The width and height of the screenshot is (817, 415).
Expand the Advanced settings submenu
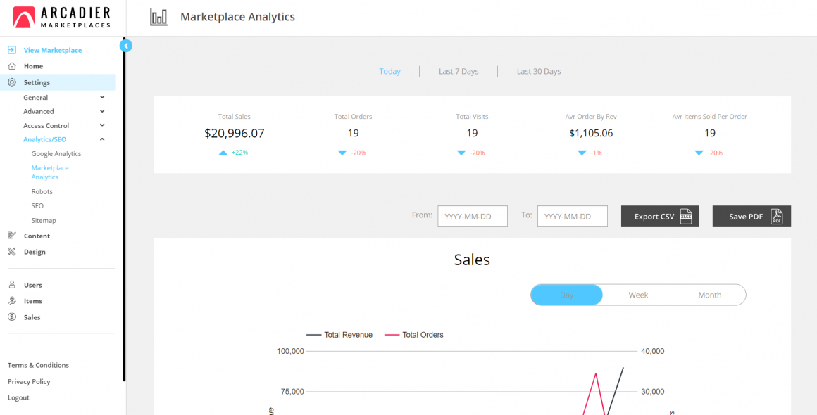[x=102, y=111]
